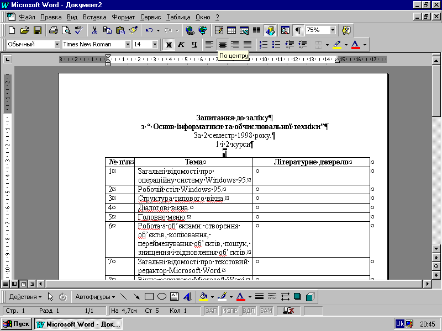Insert WordArt object

(x=187, y=297)
